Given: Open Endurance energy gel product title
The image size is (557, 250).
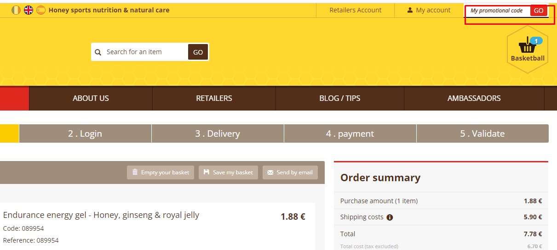Looking at the screenshot, I should coord(101,215).
